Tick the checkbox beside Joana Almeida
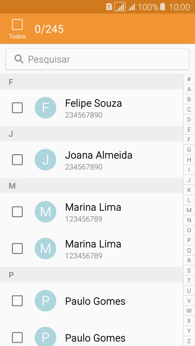This screenshot has width=195, height=346. tap(17, 159)
